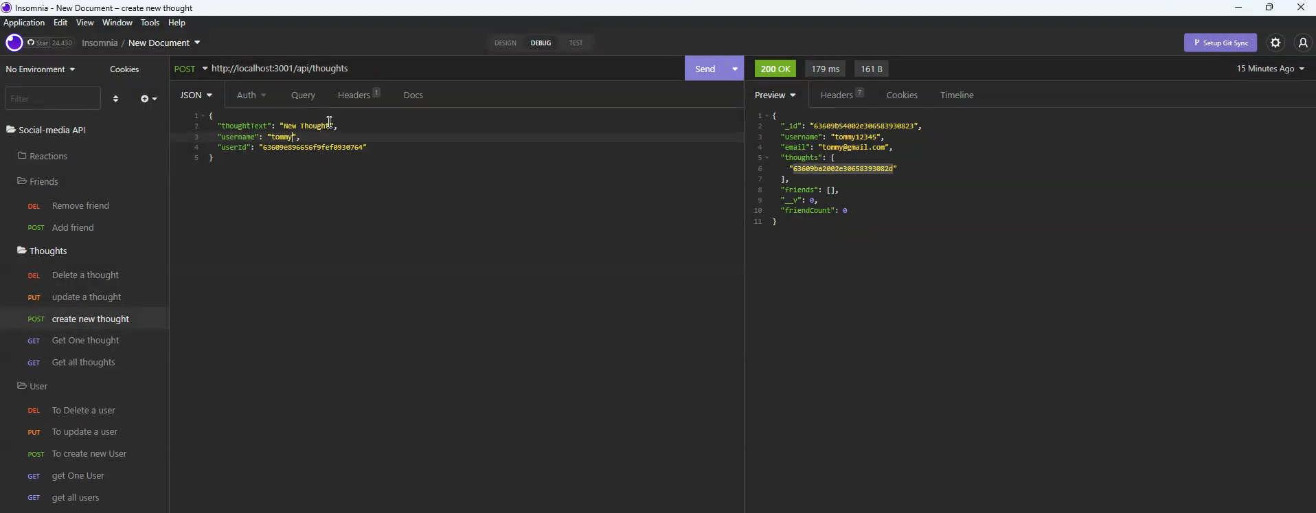Click the Social-media API folder icon

click(11, 130)
